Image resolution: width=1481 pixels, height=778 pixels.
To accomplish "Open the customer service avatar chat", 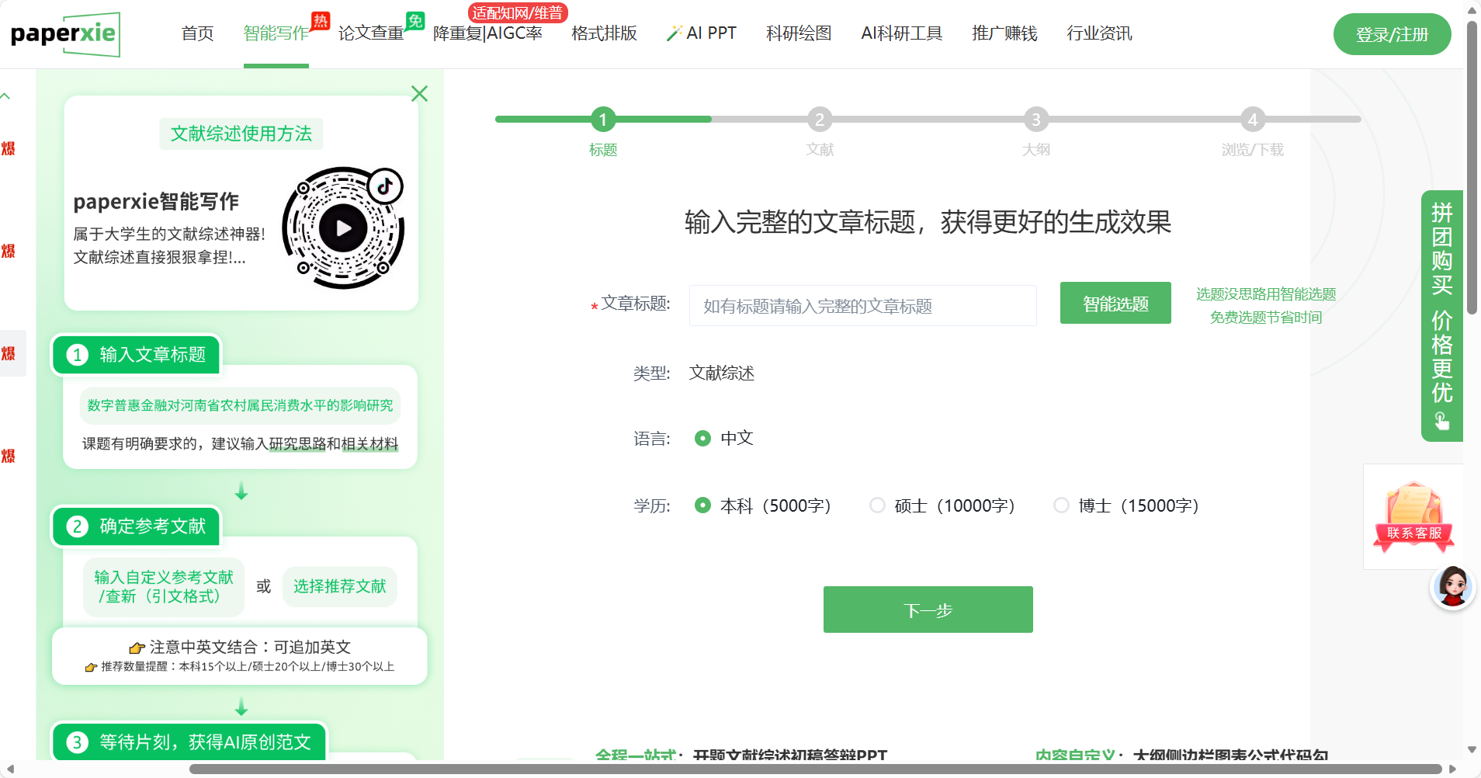I will click(1452, 587).
